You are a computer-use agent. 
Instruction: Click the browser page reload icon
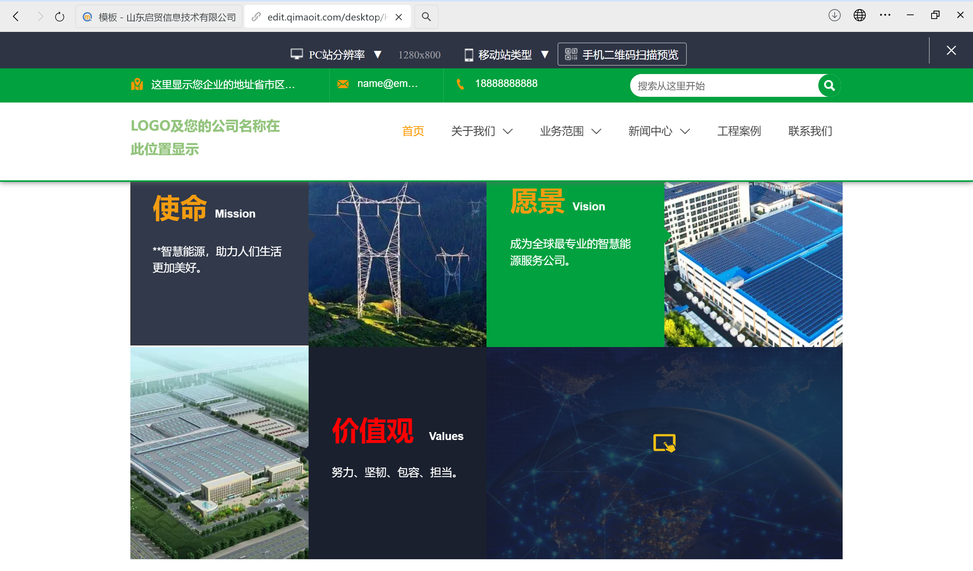coord(59,16)
